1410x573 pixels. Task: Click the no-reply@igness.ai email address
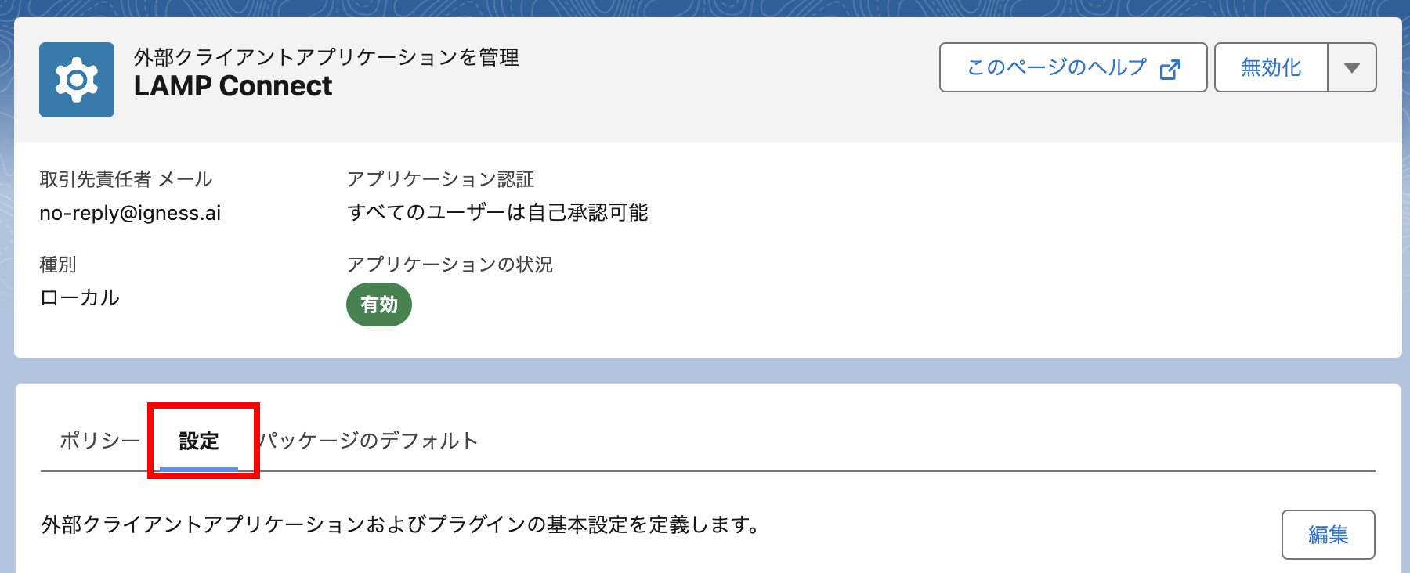(130, 213)
